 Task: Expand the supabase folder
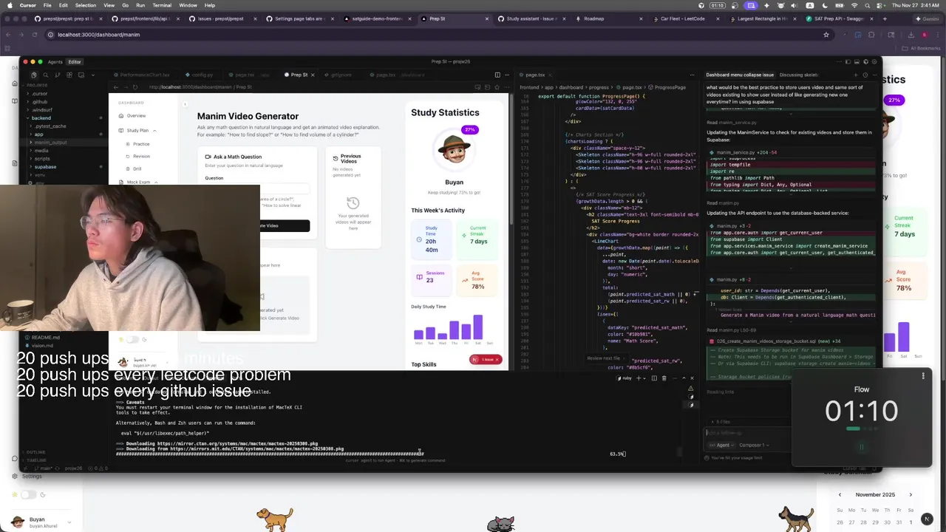pos(44,167)
